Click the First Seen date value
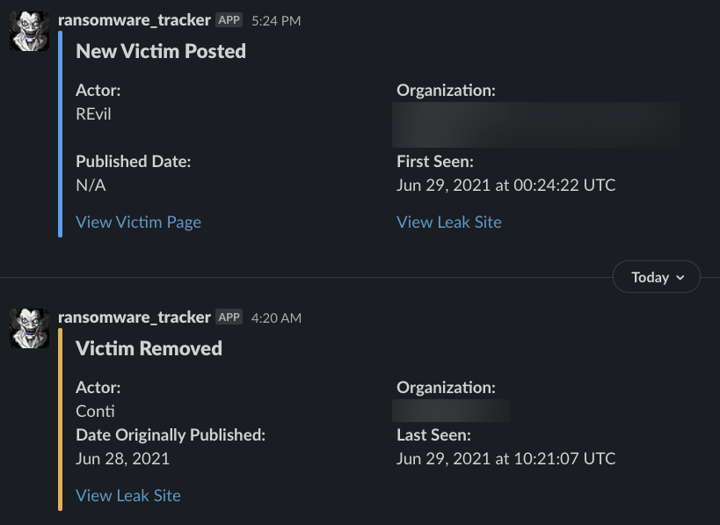720x525 pixels. tap(505, 185)
